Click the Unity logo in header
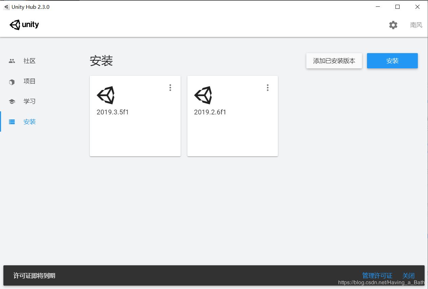The image size is (428, 289). click(24, 25)
